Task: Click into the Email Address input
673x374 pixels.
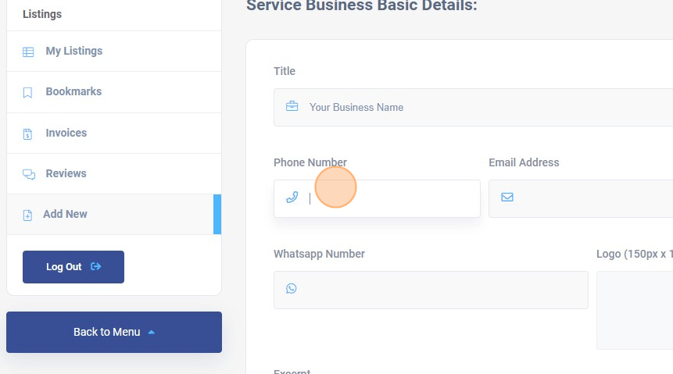Action: 594,198
